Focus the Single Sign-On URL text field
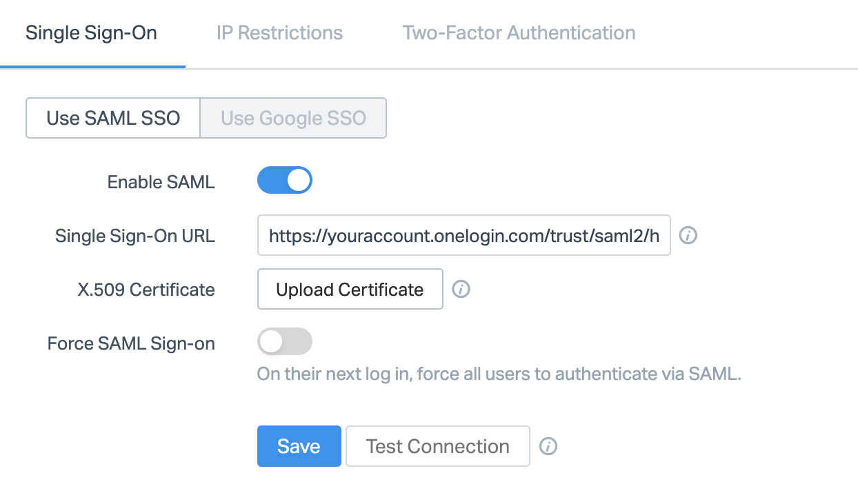The width and height of the screenshot is (858, 482). click(463, 237)
